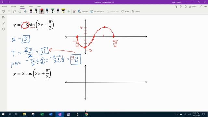208x117 pixels.
Task: Open the Help tab
Action: tap(39, 6)
